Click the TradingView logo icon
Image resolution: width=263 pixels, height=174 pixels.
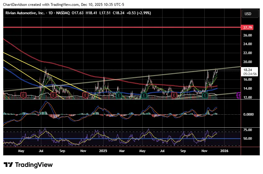pyautogui.click(x=8, y=165)
